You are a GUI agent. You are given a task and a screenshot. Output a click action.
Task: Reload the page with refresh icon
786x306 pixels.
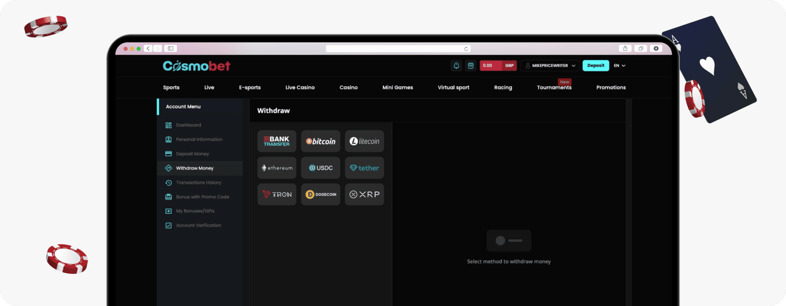coord(466,49)
